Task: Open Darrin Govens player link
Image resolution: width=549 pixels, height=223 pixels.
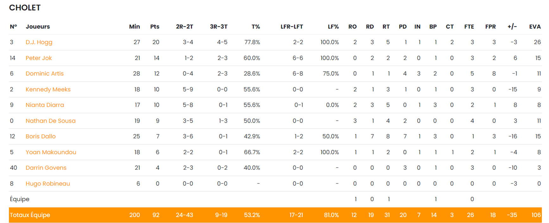Action: [46, 168]
